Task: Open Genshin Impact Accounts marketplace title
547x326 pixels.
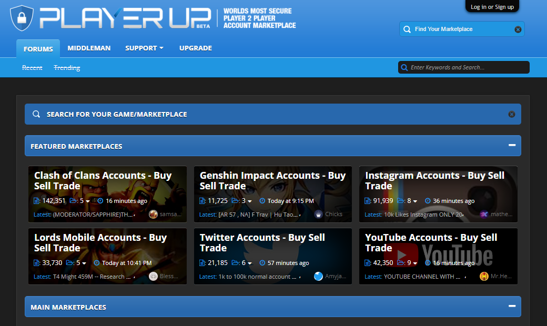Action: coord(272,180)
